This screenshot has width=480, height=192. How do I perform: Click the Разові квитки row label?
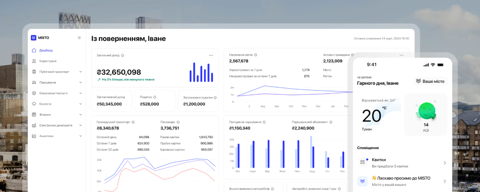pyautogui.click(x=170, y=137)
